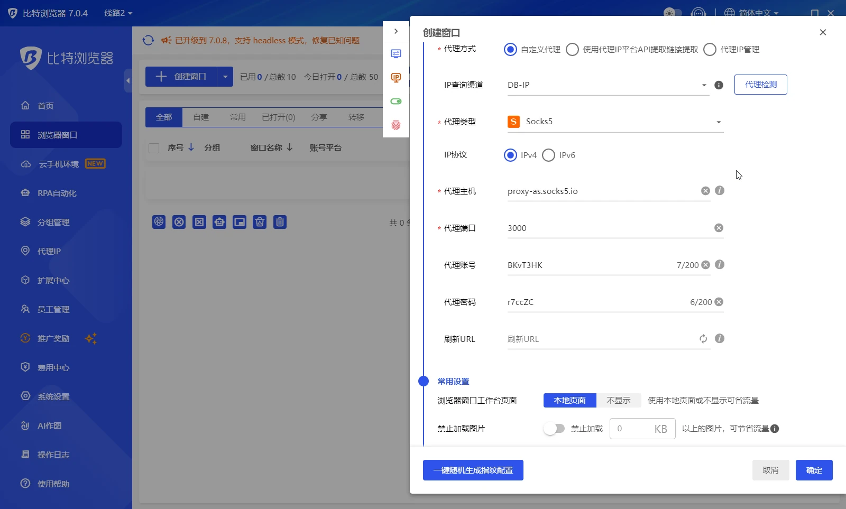Click the window arrange batch icon
Viewport: 846px width, 509px height.
(x=240, y=222)
